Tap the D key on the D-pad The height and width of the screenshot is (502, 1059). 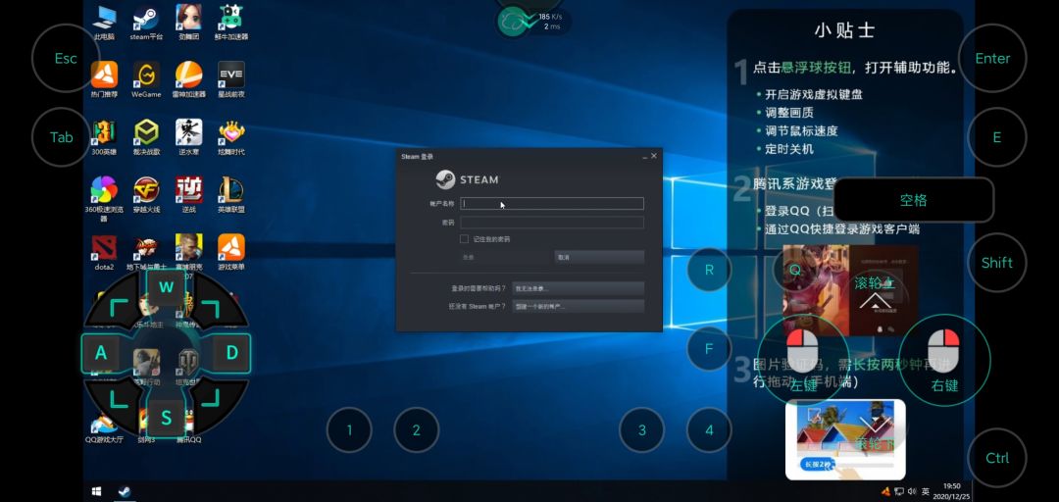(231, 353)
